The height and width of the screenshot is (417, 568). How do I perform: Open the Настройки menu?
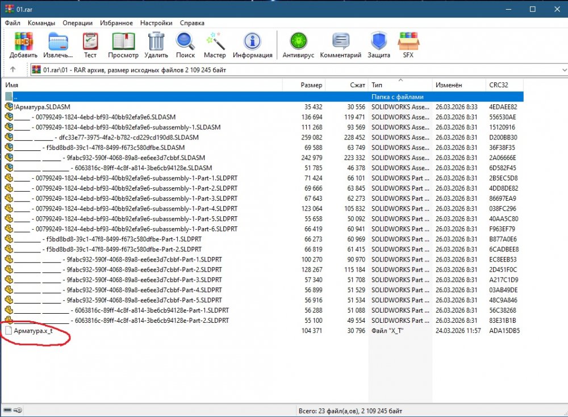click(x=156, y=23)
